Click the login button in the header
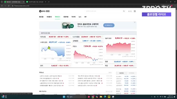This screenshot has height=99, width=177. 130,11
